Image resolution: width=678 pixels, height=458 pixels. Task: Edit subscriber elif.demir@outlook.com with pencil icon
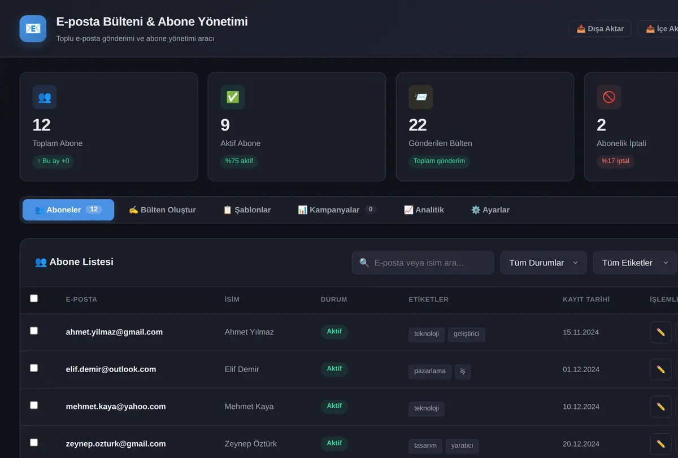tap(660, 369)
